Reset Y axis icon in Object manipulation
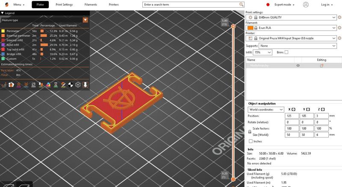This screenshot has width=342, height=187. tap(308, 109)
